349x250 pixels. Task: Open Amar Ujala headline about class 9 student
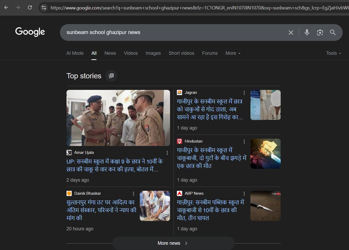click(x=115, y=165)
